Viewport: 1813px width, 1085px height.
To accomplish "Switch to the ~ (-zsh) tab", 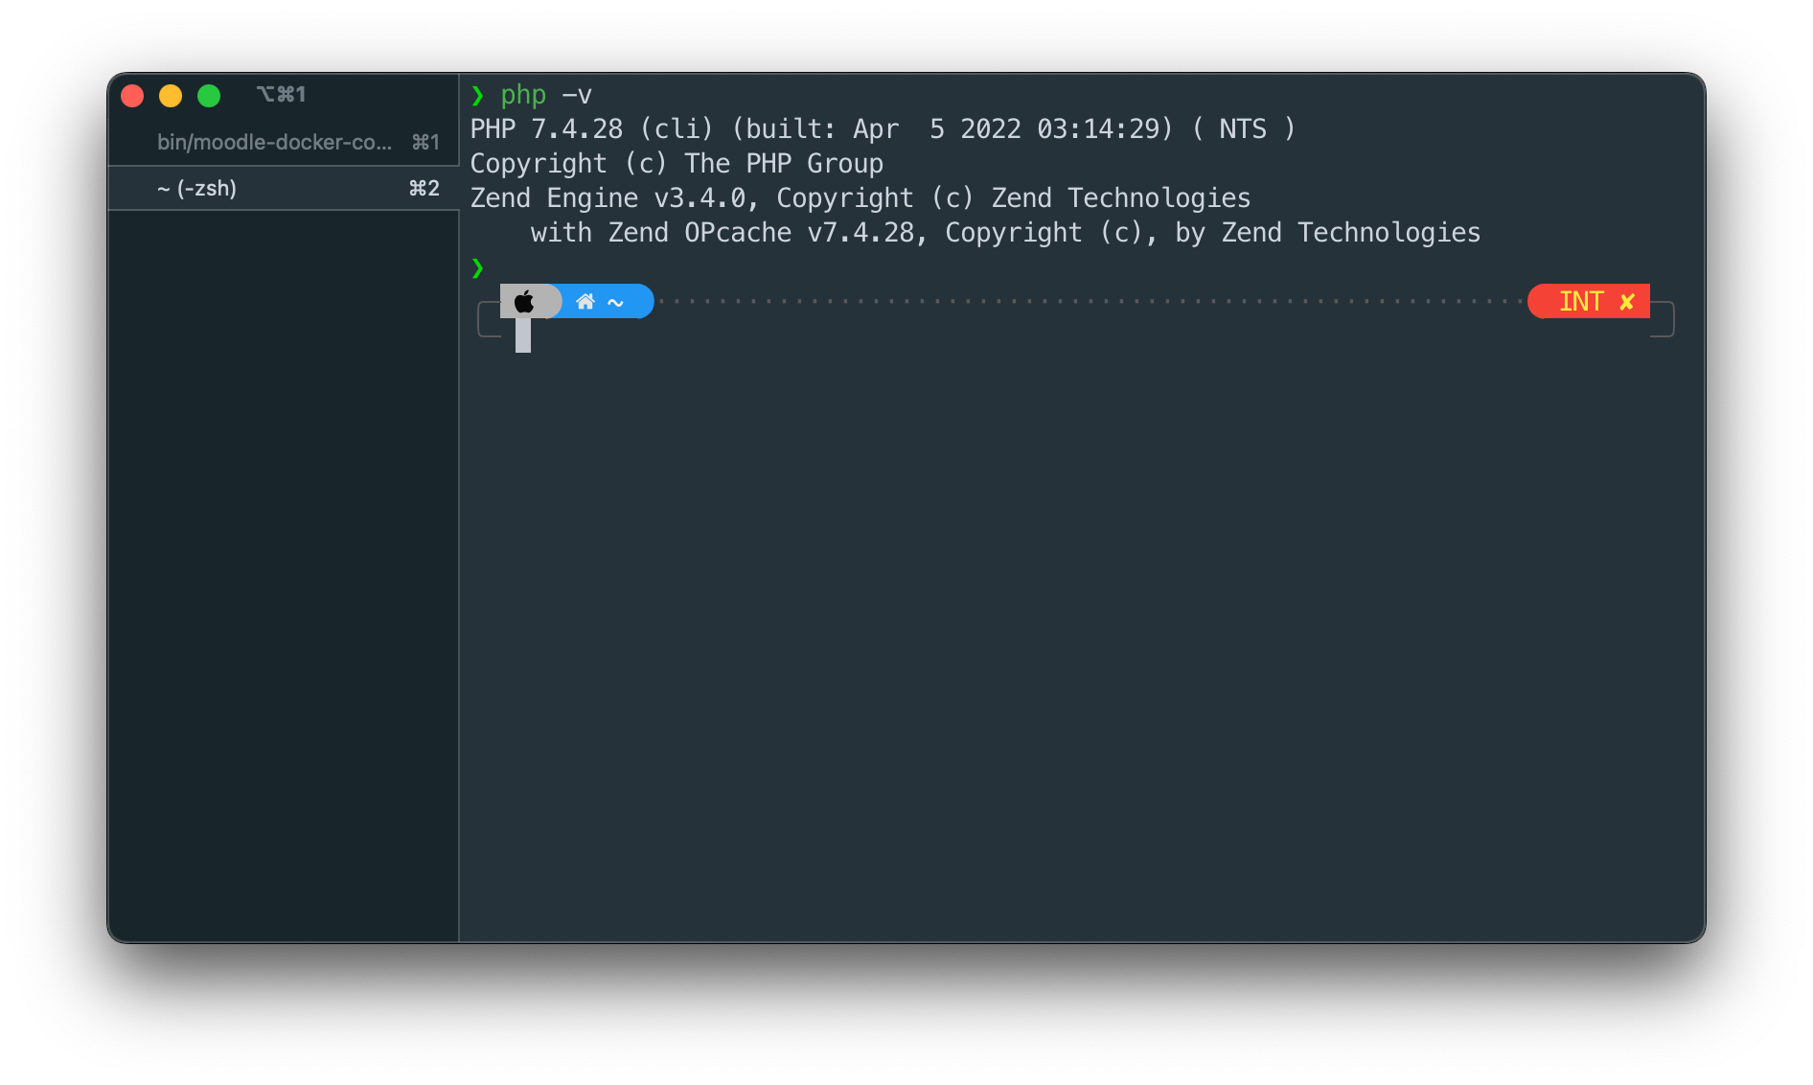I will pos(284,188).
